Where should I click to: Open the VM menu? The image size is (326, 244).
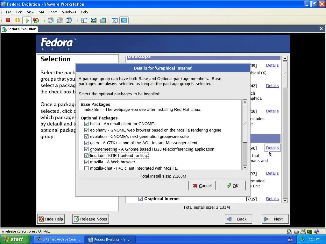41,12
